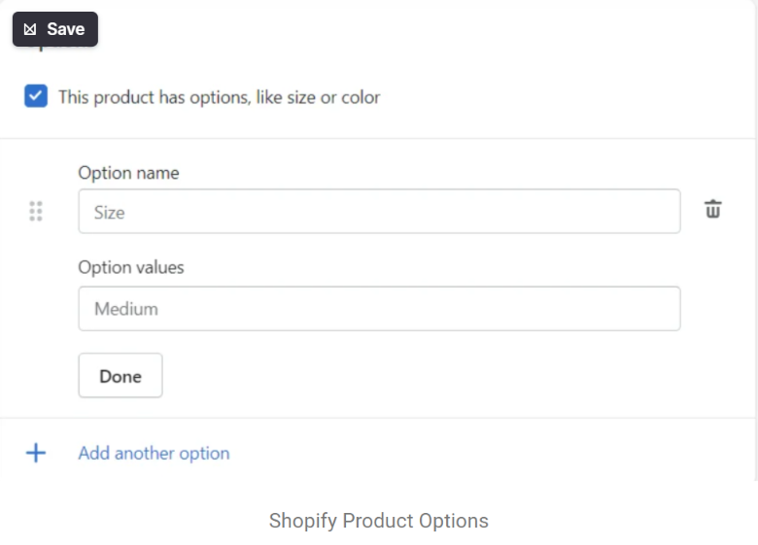Toggle the blue checkmark box
758x545 pixels.
click(x=36, y=95)
